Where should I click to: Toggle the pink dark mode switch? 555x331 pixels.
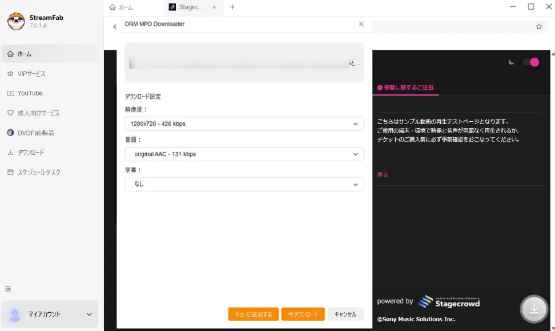tap(531, 62)
